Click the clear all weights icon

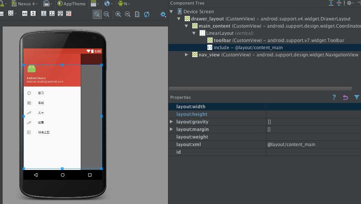point(68,14)
